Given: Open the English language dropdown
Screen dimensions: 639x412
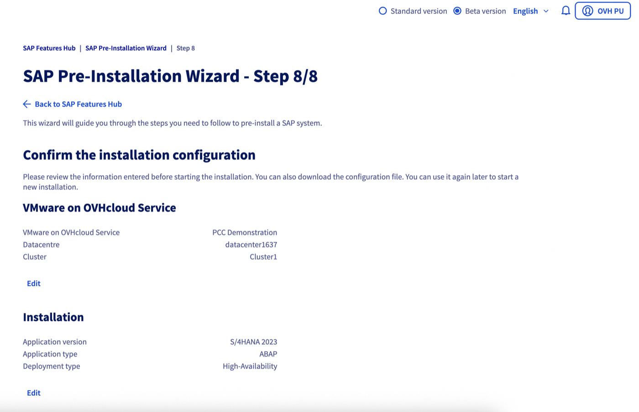Looking at the screenshot, I should pyautogui.click(x=525, y=11).
